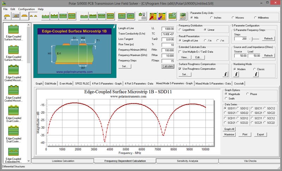Click Edit... in Extended Substrate Data
Screen dimensions: 282x171
198,57
